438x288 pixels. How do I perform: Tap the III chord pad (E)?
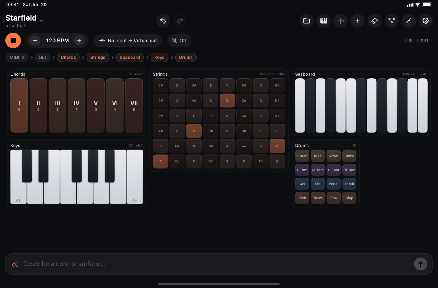coord(57,105)
